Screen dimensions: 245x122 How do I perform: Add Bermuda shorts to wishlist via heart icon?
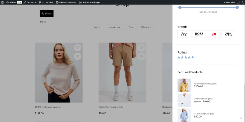click(x=141, y=48)
